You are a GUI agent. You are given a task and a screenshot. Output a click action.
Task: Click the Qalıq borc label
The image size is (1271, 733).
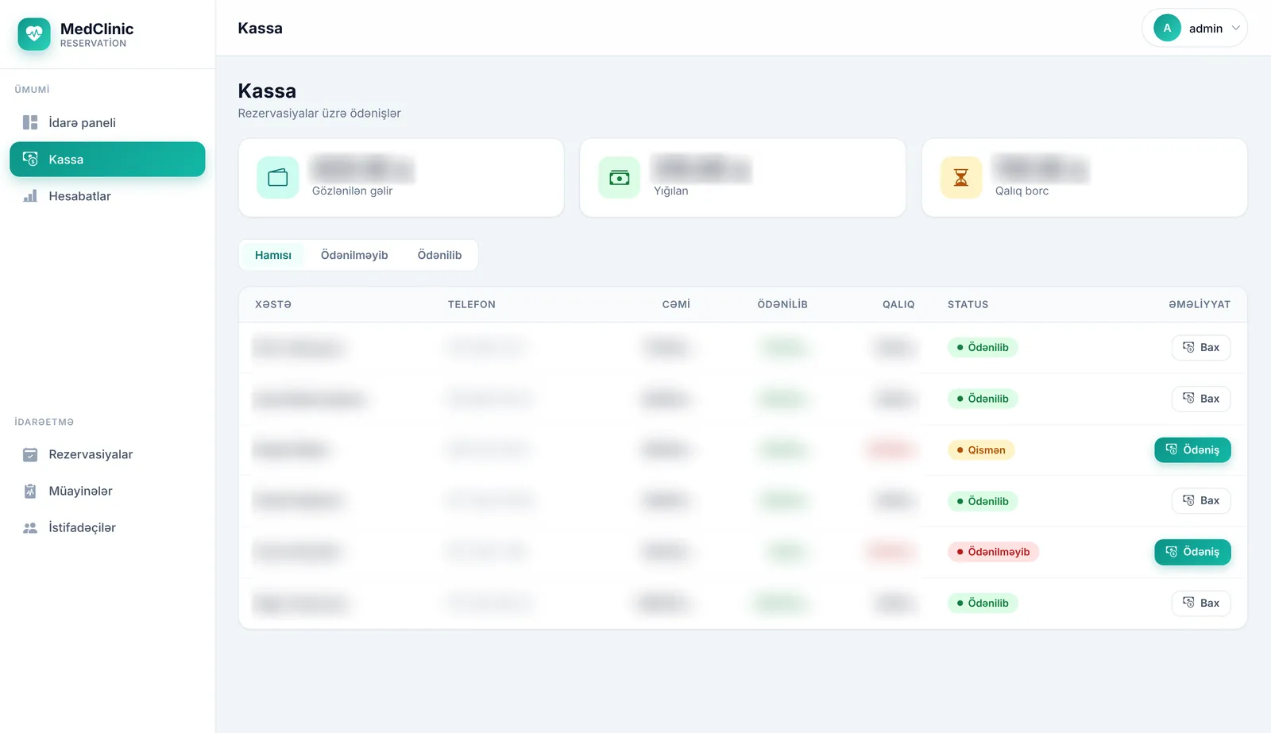click(1022, 191)
